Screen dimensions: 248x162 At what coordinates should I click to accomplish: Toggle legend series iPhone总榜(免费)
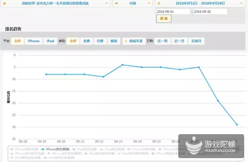pyautogui.click(x=141, y=149)
